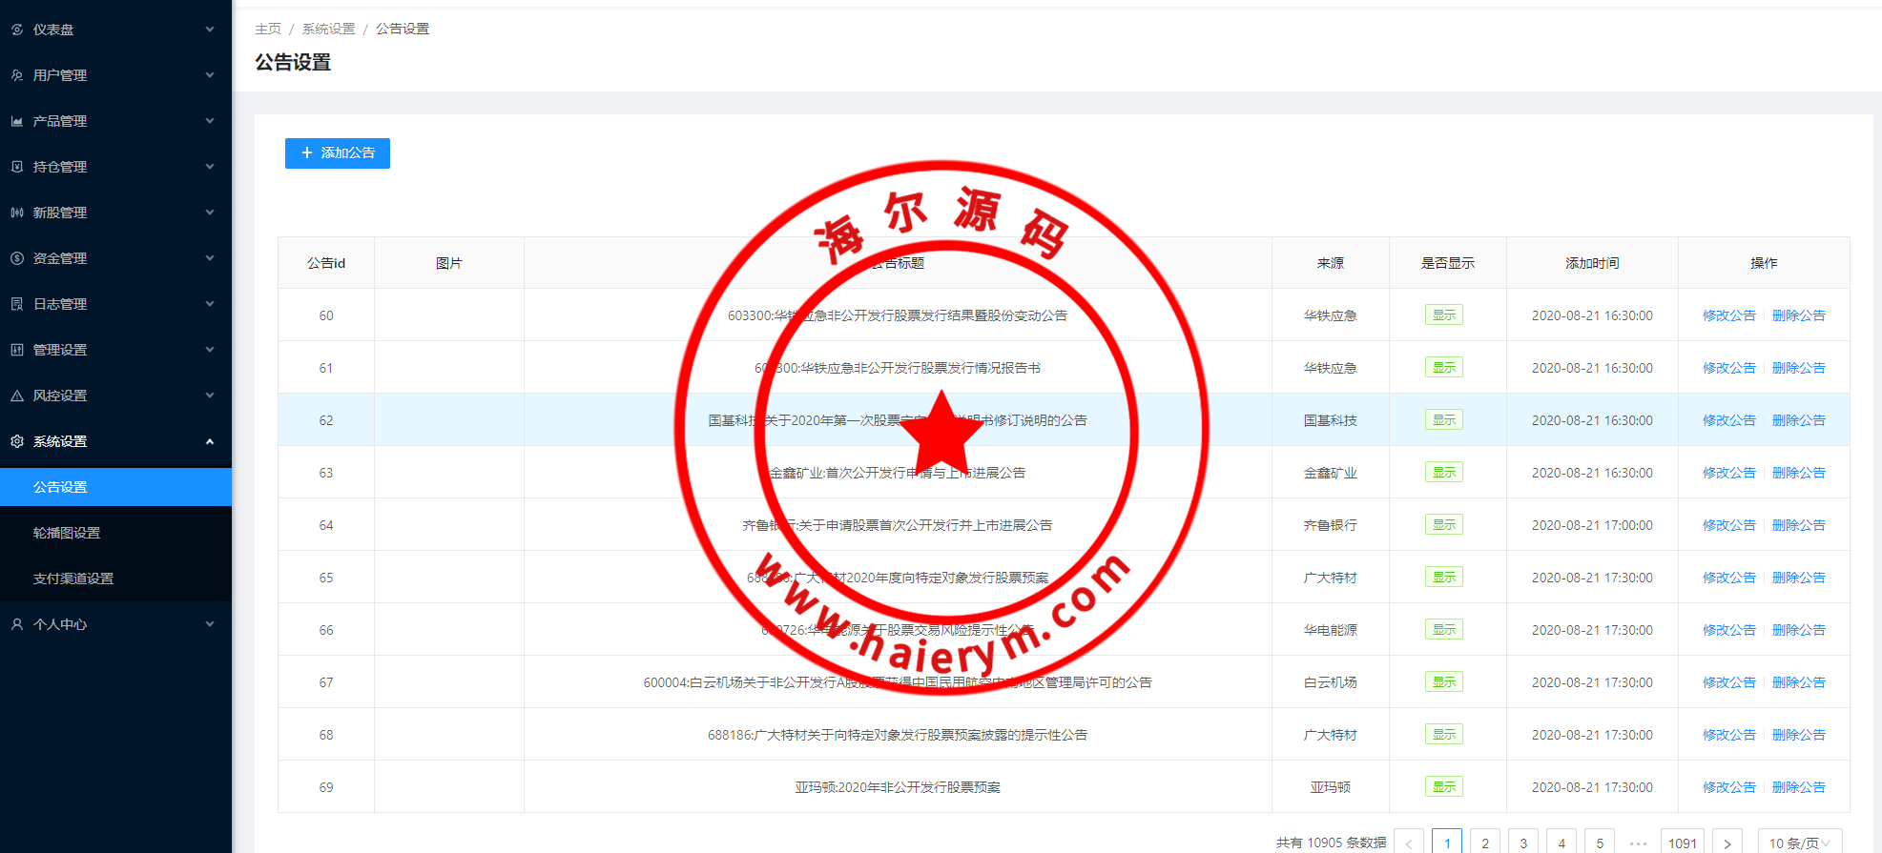
Task: Go to page 3 in pagination
Action: (1523, 843)
